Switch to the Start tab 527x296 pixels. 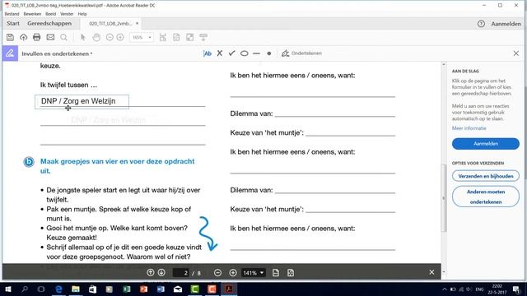pyautogui.click(x=13, y=24)
